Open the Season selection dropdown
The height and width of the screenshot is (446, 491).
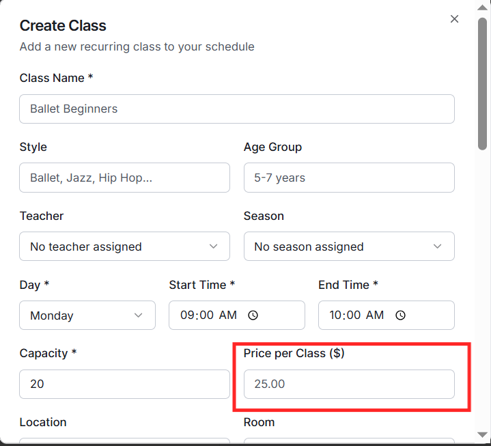point(348,247)
